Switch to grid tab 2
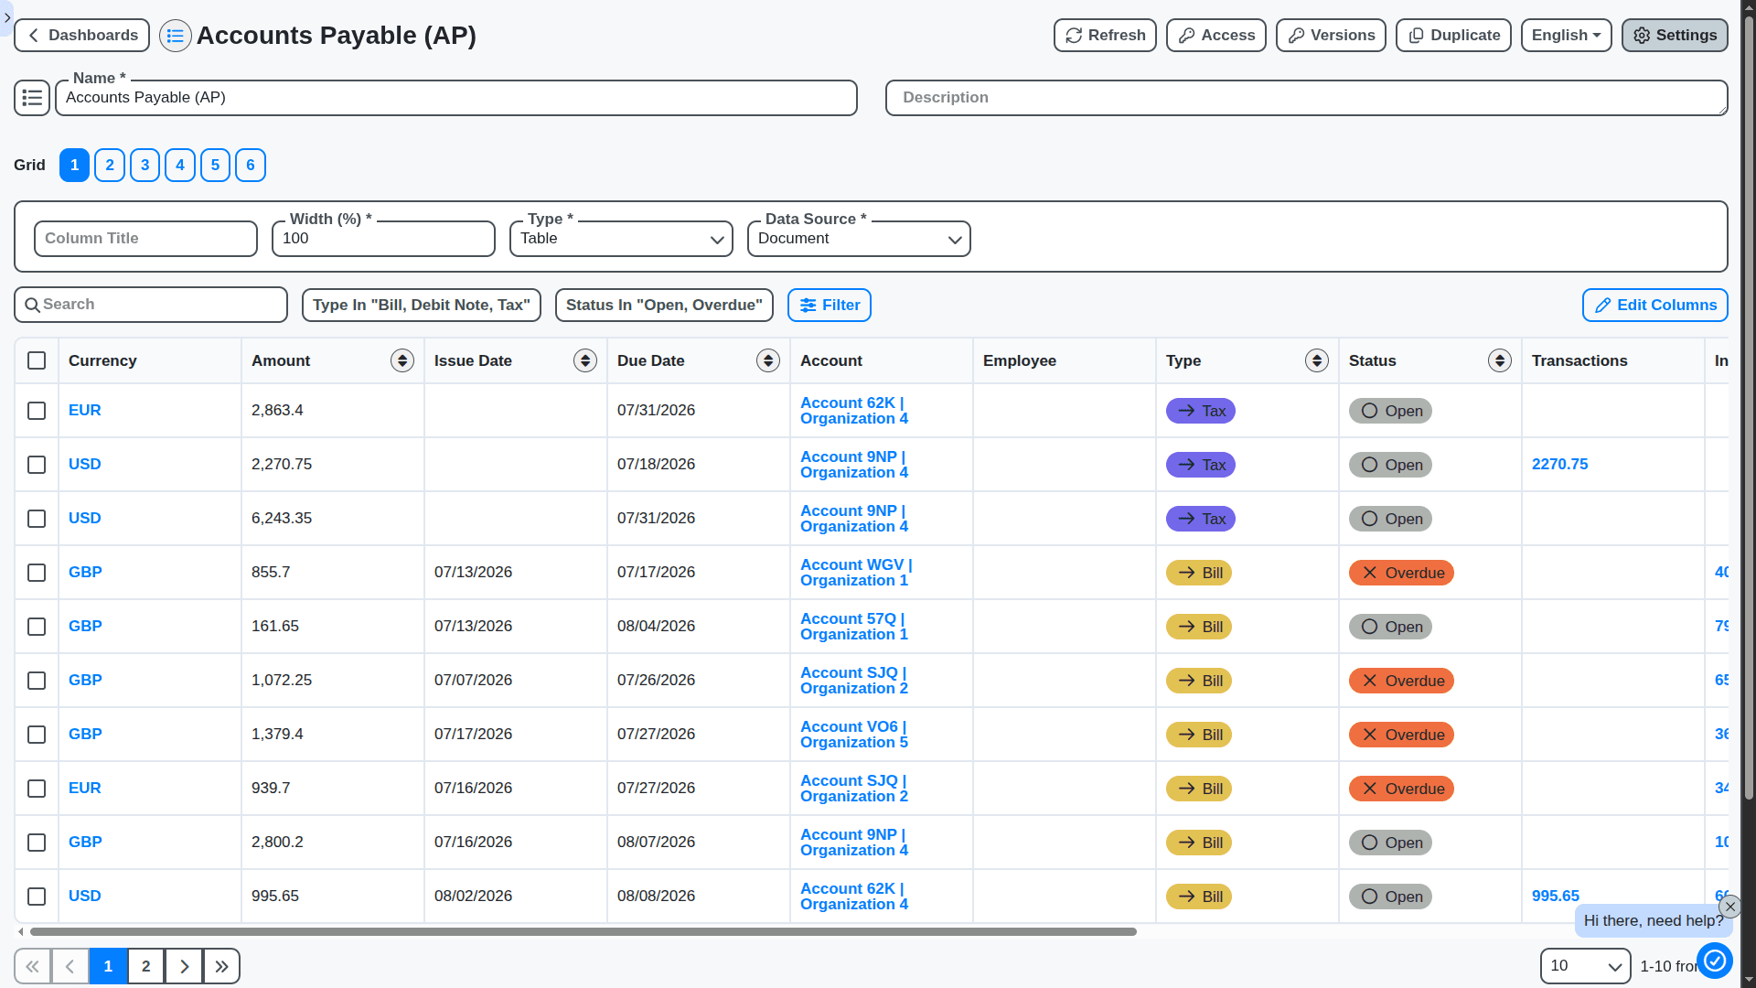 (x=110, y=166)
